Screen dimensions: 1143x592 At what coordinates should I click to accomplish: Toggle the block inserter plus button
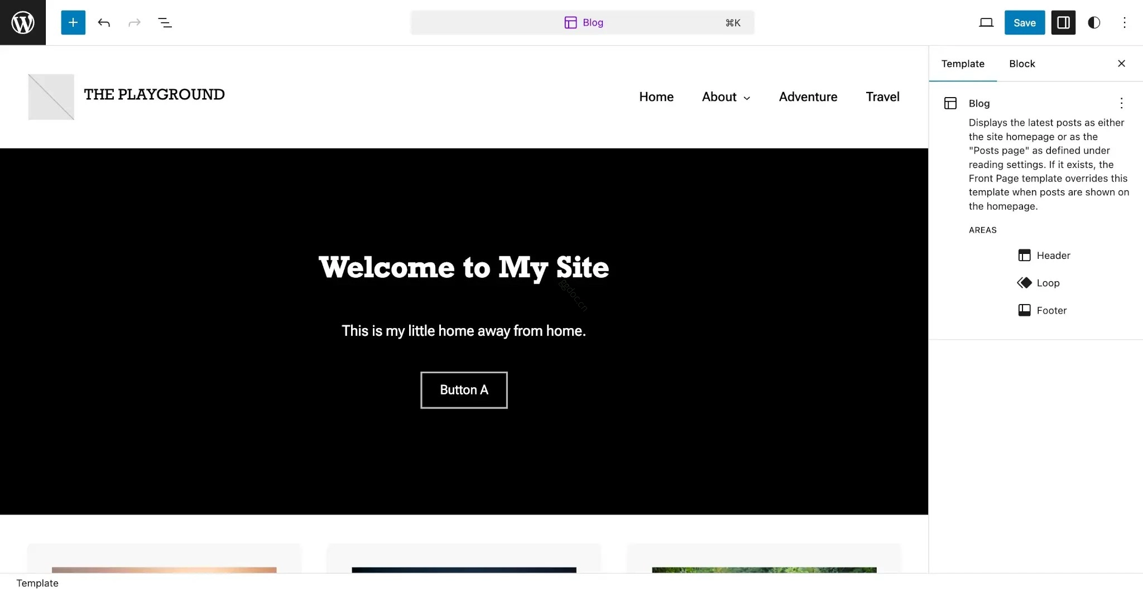(73, 22)
